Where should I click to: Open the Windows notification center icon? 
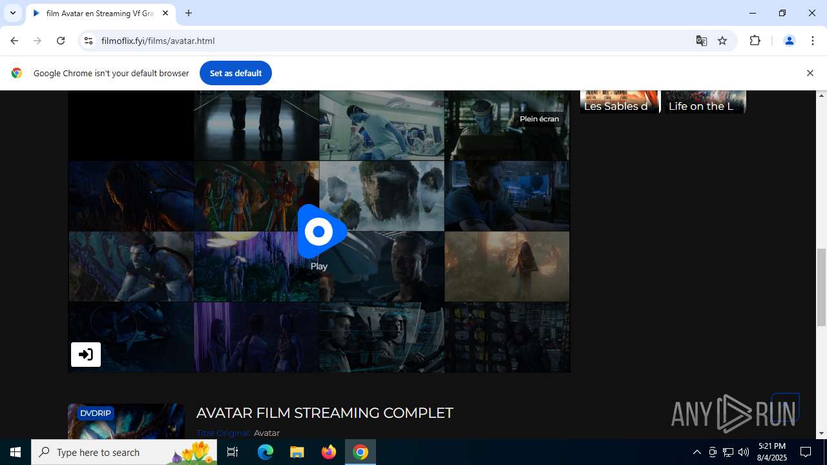pyautogui.click(x=806, y=452)
